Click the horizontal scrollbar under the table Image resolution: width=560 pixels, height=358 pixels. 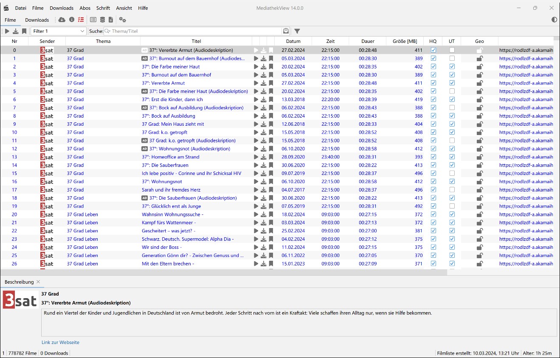224,272
